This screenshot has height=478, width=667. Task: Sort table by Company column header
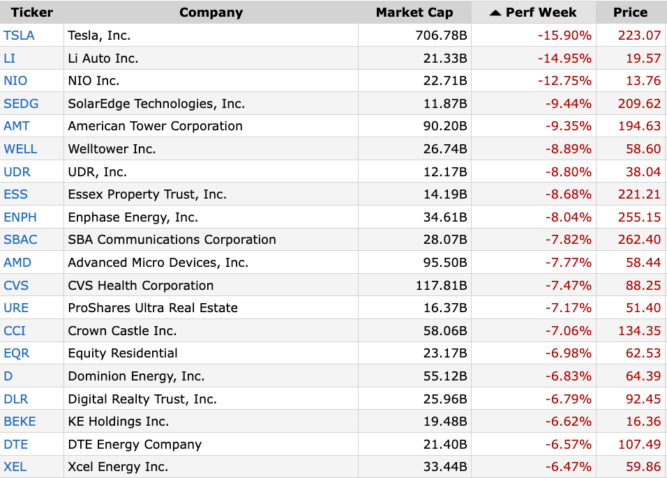[x=211, y=13]
